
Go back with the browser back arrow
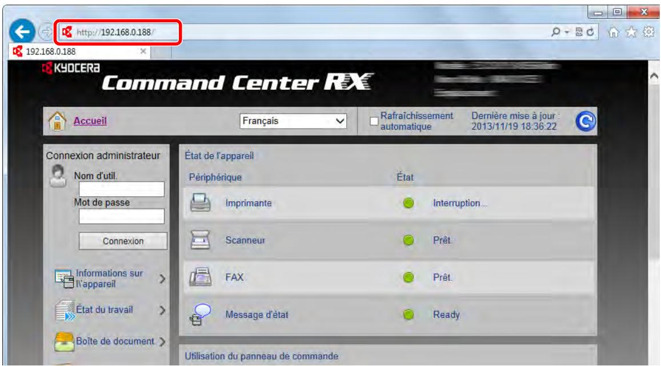pyautogui.click(x=22, y=31)
